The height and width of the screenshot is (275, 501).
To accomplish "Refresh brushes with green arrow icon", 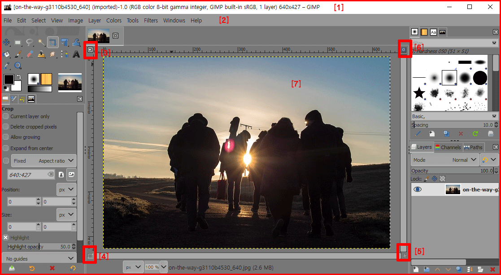I will pyautogui.click(x=475, y=134).
